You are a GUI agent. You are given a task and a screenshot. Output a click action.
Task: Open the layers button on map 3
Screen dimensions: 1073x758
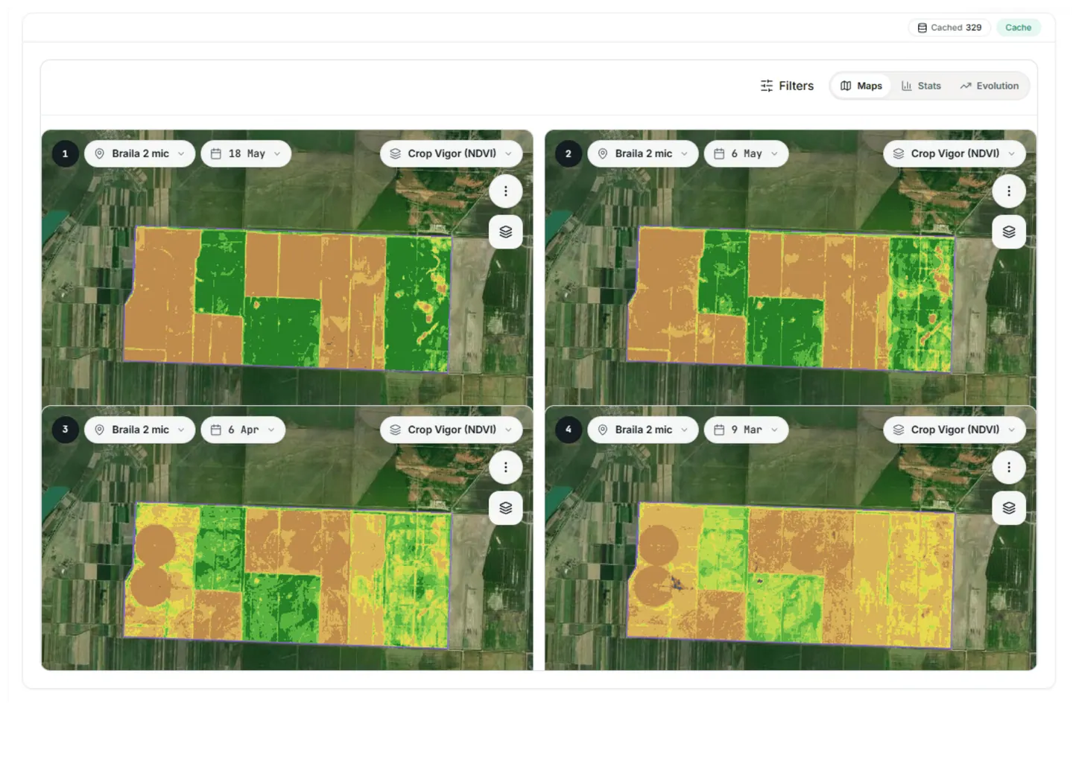[505, 508]
